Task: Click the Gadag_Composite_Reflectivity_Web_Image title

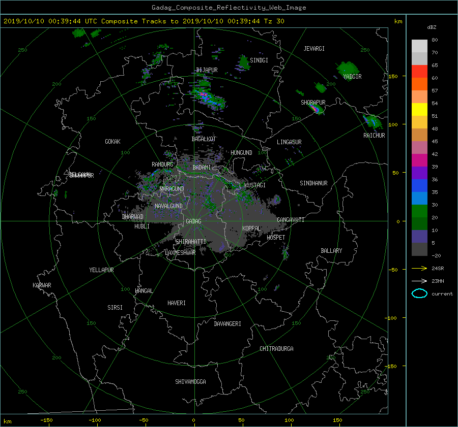Action: tap(228, 8)
